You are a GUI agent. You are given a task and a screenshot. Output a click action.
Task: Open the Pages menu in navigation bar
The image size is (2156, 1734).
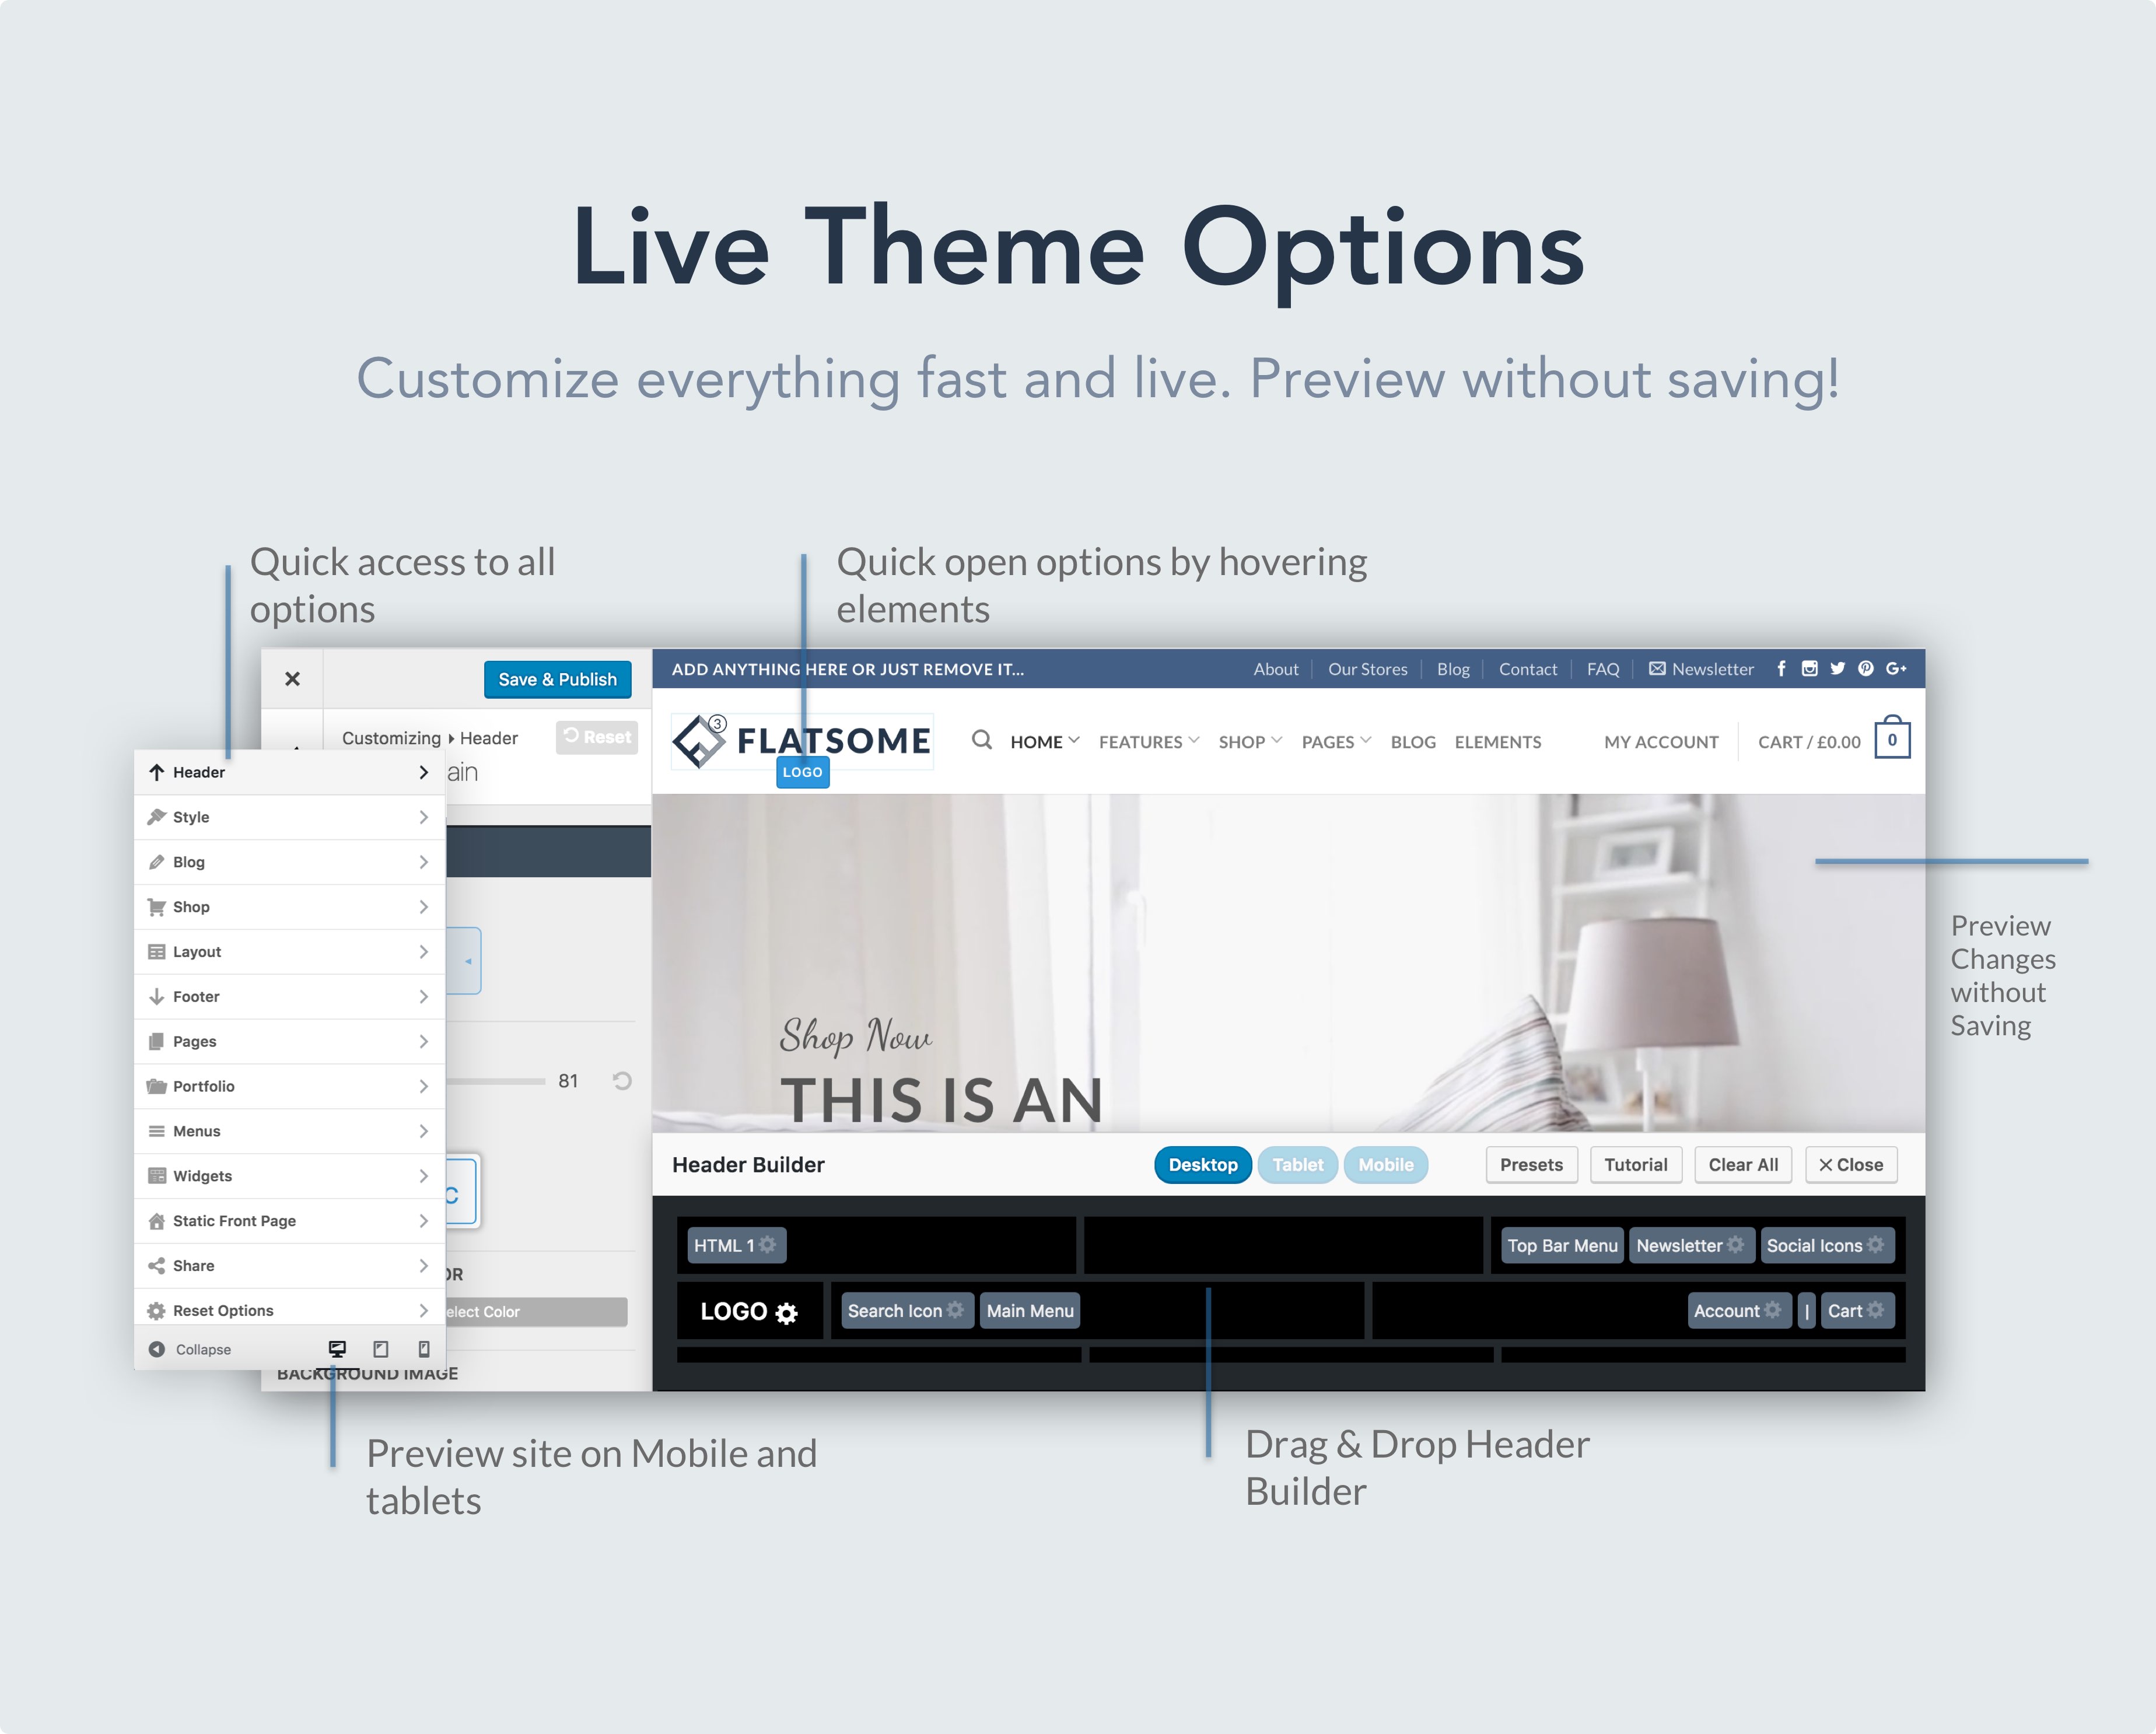pyautogui.click(x=1331, y=740)
